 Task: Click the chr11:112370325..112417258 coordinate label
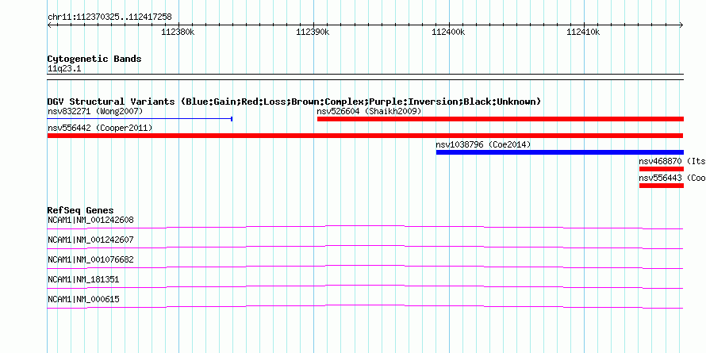tap(109, 17)
